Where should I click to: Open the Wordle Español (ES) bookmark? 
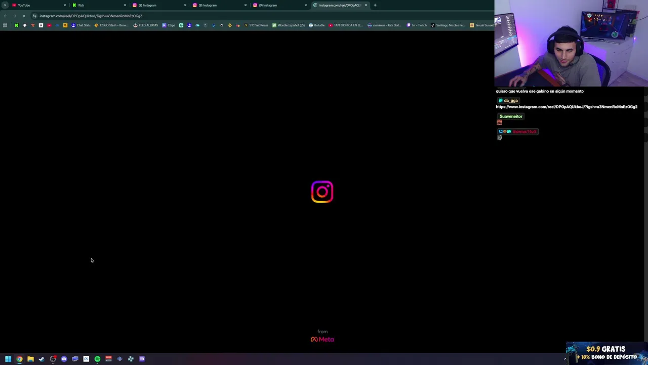point(289,25)
